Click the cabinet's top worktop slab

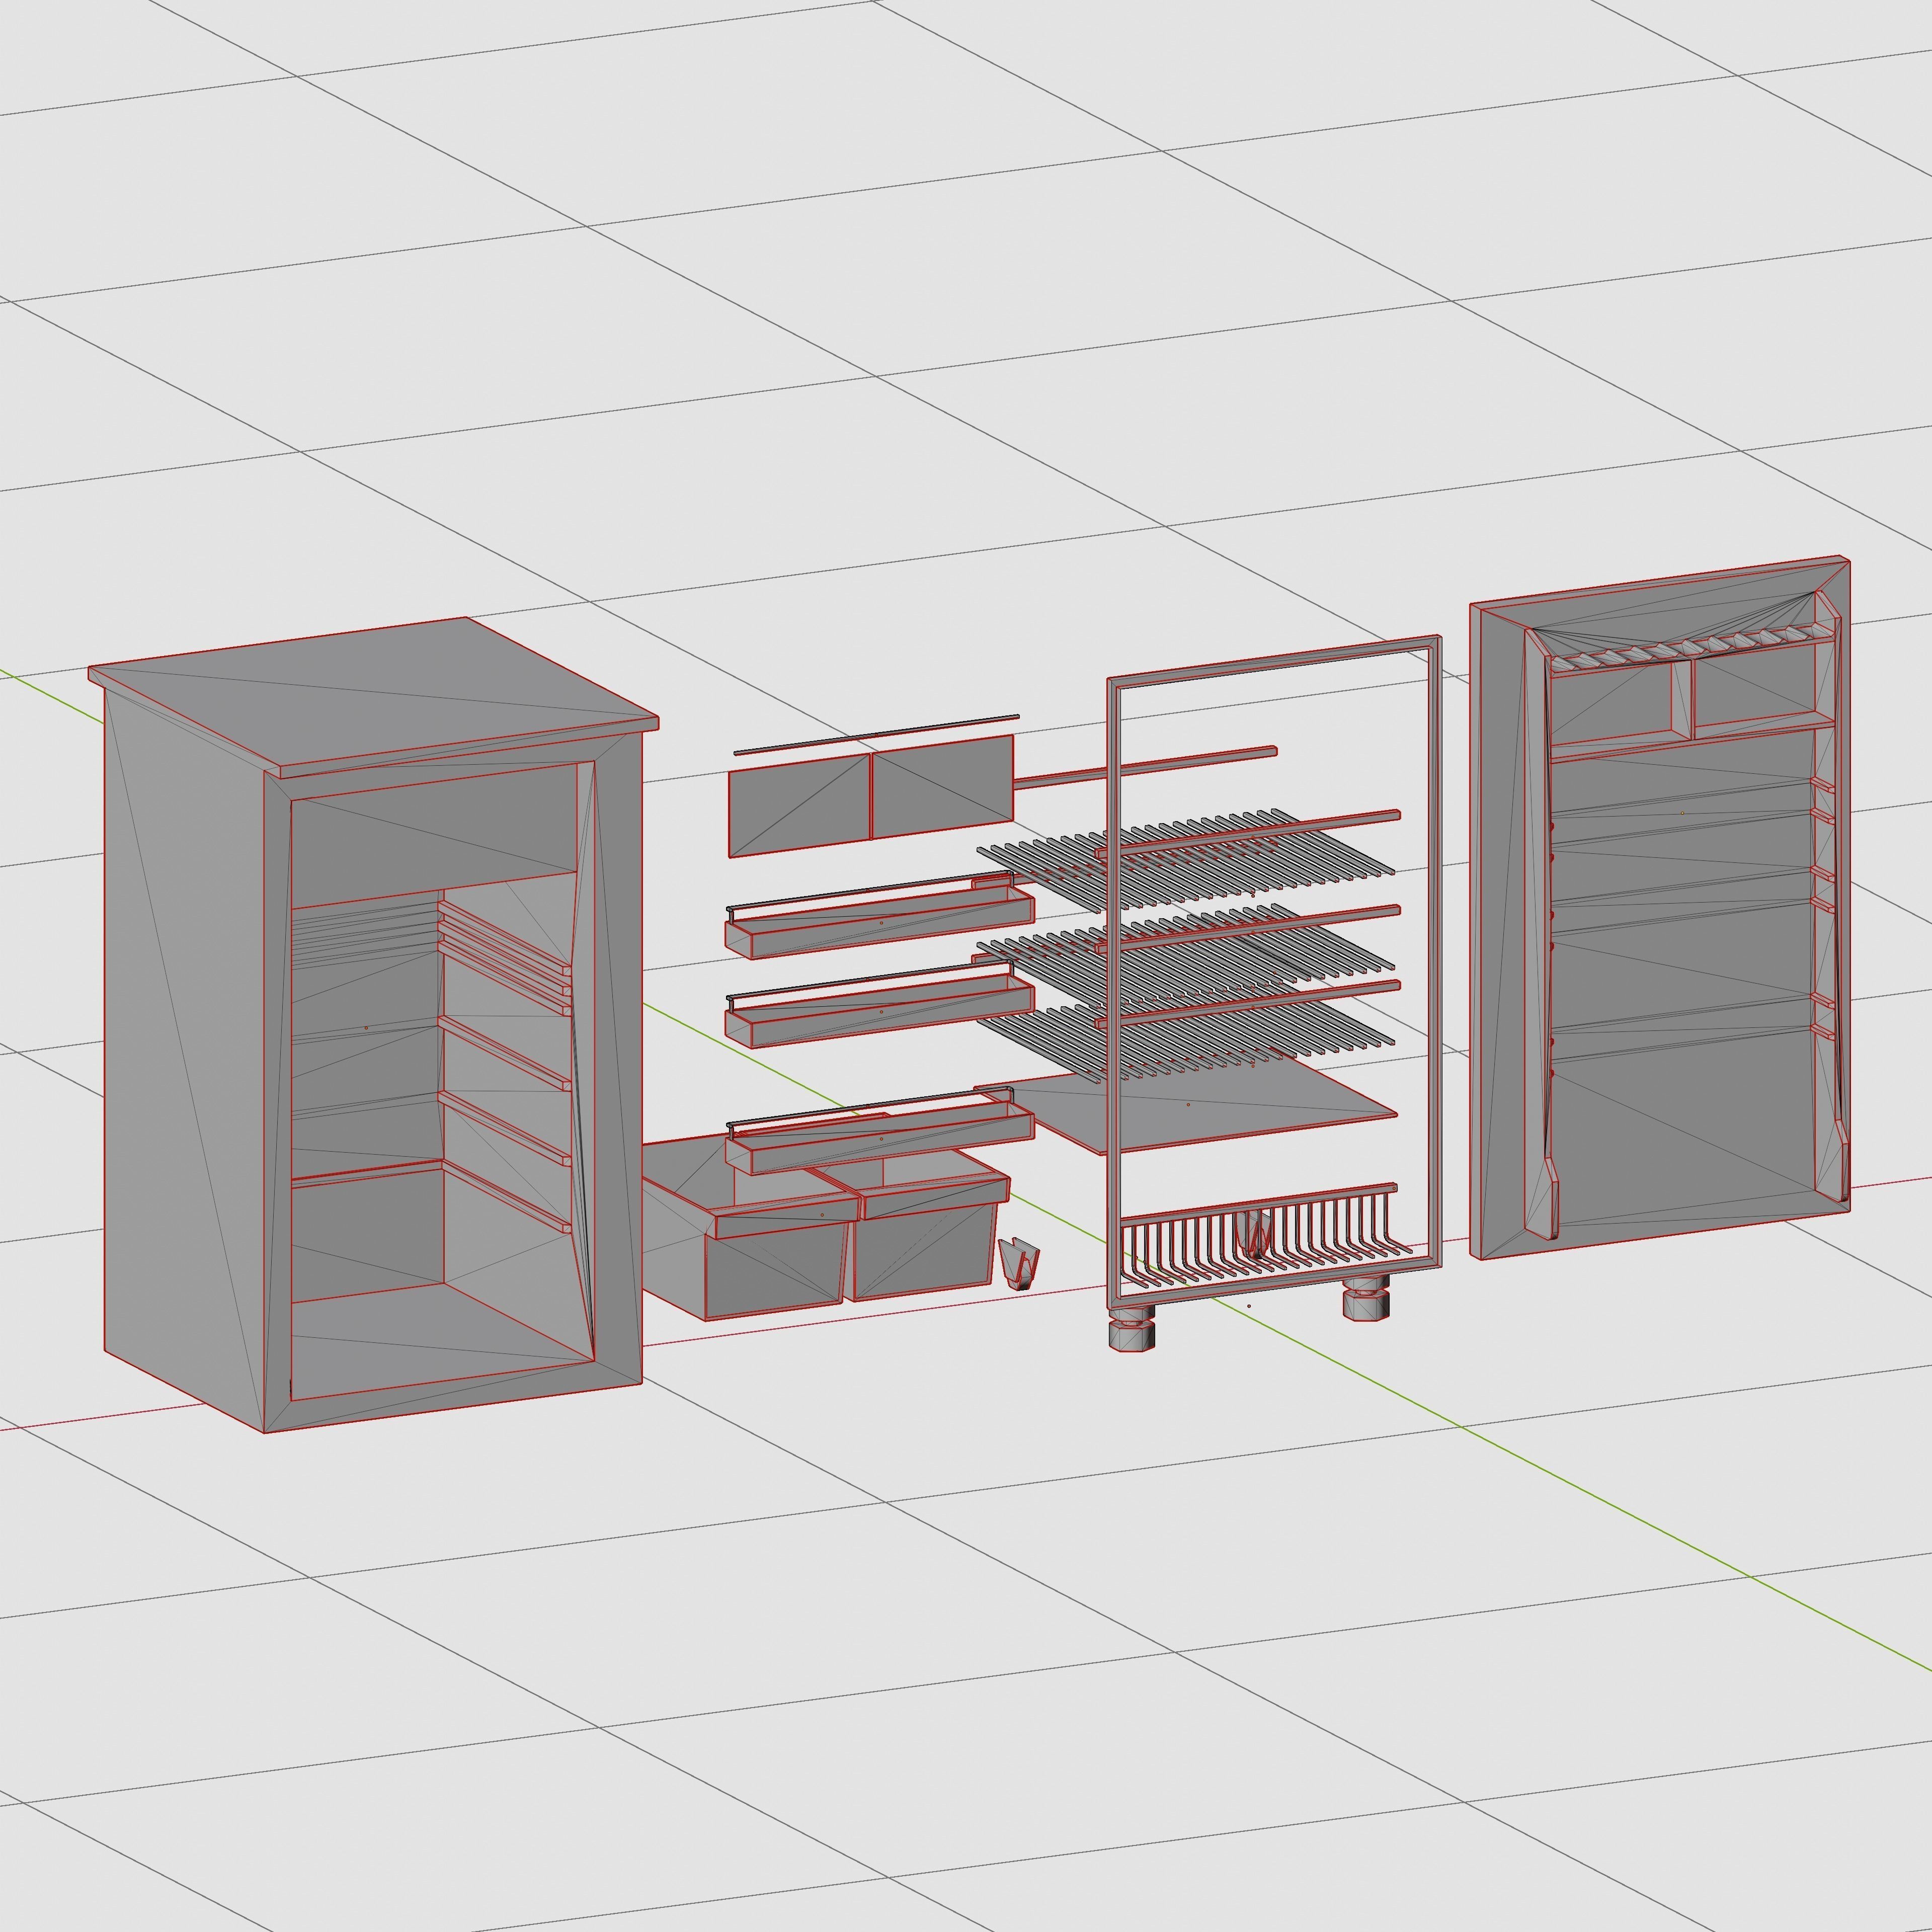(x=374, y=697)
